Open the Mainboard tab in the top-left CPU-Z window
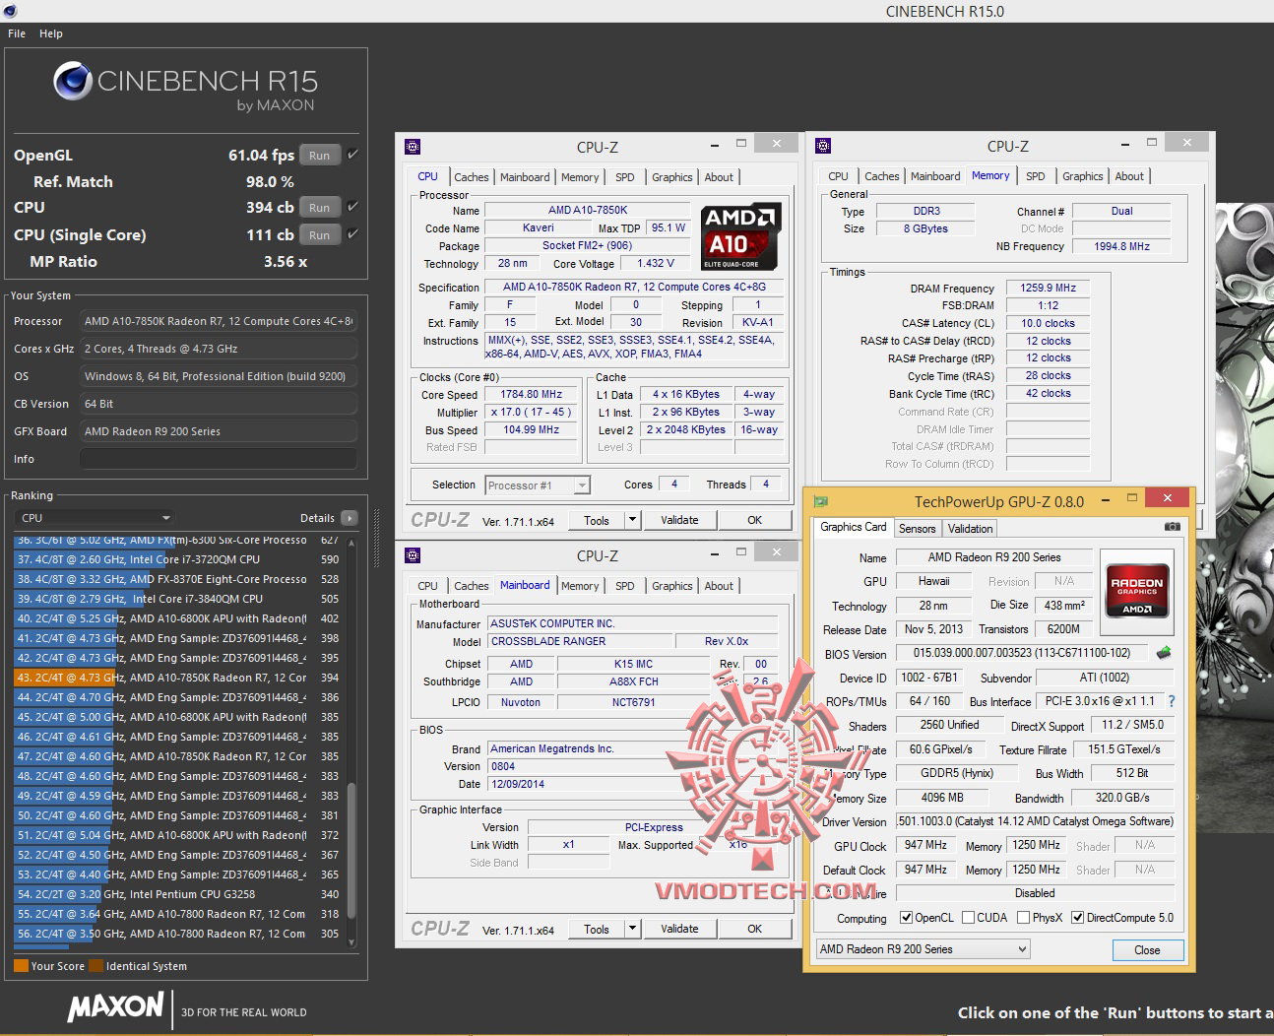Screen dimensions: 1274x1036 (x=525, y=177)
